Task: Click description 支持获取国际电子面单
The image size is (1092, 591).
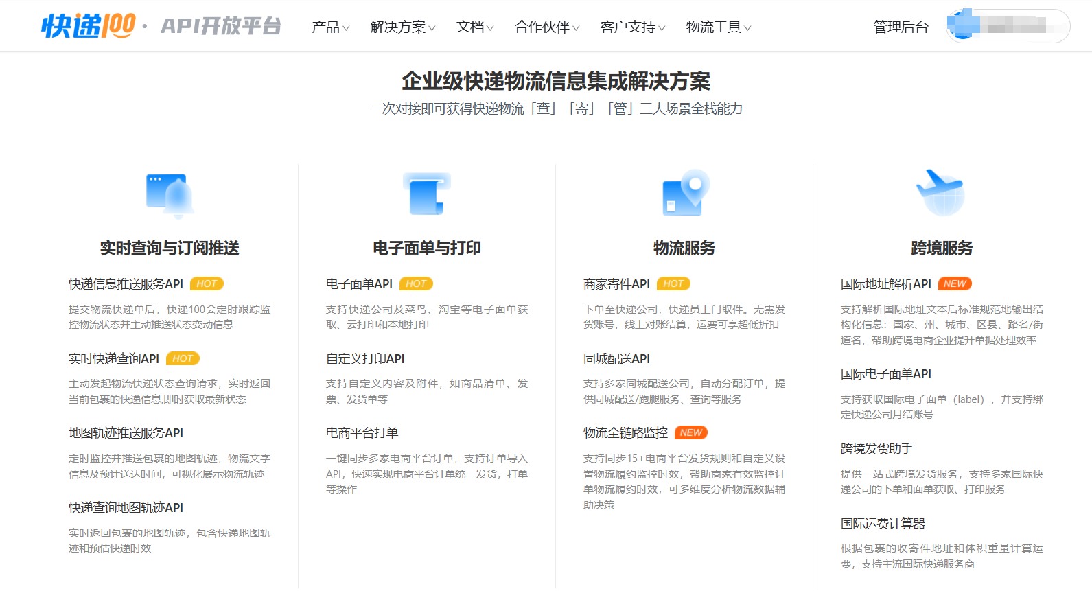Action: (x=942, y=406)
